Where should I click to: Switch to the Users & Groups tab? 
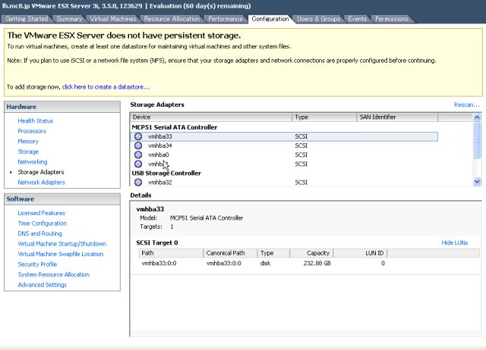[319, 19]
